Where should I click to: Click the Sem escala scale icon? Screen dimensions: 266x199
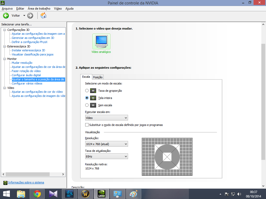click(93, 105)
